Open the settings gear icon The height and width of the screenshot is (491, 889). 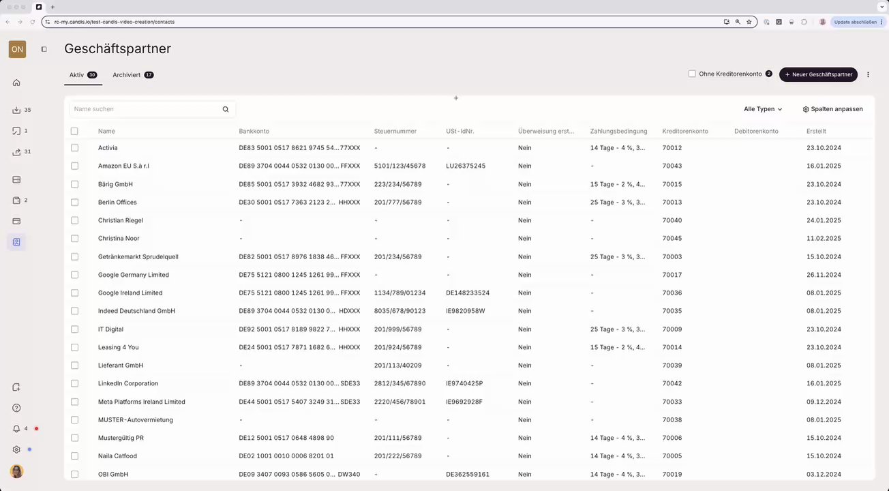(16, 449)
